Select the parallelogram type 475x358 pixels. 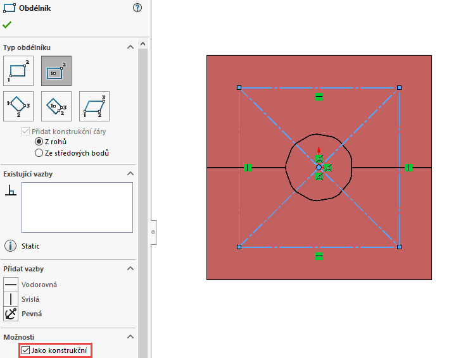94,106
